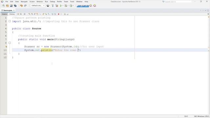The width and height of the screenshot is (210, 118).
Task: Click the Shift Line Right icon
Action: coord(55,14)
